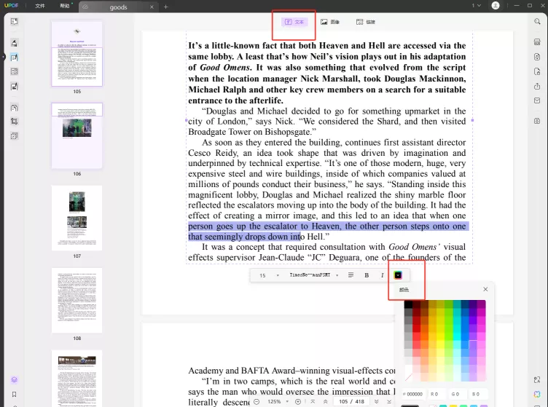Toggle bold formatting with the B button
The width and height of the screenshot is (548, 407).
(367, 275)
